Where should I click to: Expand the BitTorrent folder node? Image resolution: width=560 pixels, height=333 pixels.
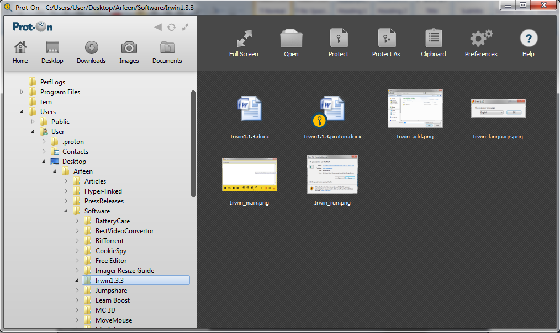[77, 241]
